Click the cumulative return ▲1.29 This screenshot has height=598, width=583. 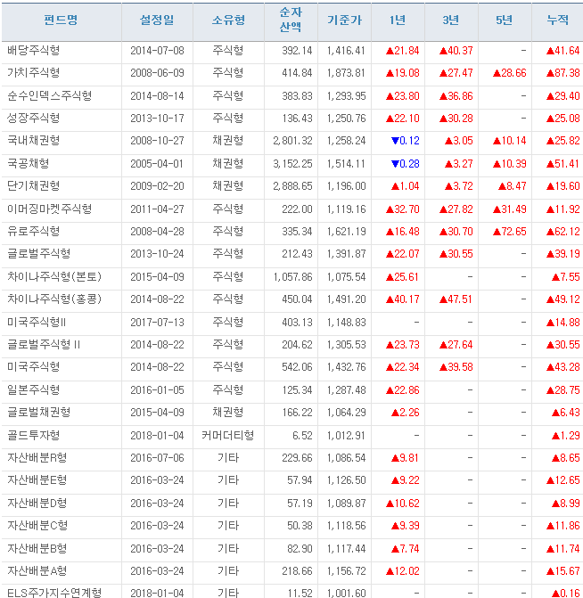point(566,435)
